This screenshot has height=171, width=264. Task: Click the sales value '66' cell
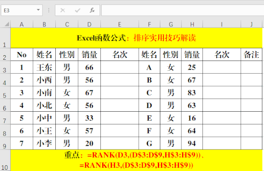(89, 67)
